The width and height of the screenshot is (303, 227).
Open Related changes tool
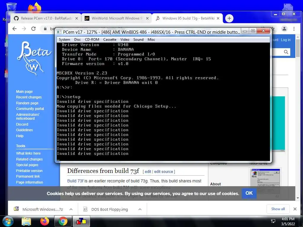tap(29, 159)
